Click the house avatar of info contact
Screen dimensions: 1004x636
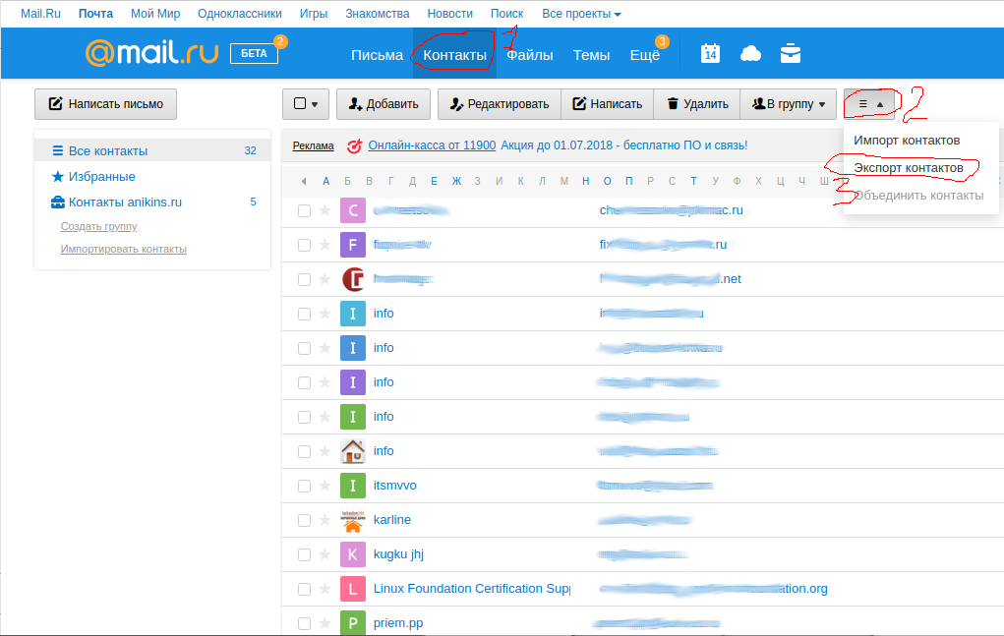353,451
